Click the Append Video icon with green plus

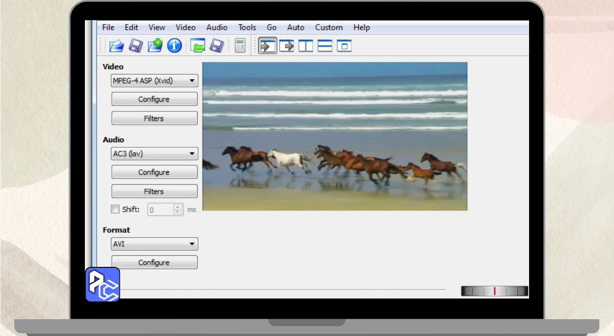tap(155, 46)
